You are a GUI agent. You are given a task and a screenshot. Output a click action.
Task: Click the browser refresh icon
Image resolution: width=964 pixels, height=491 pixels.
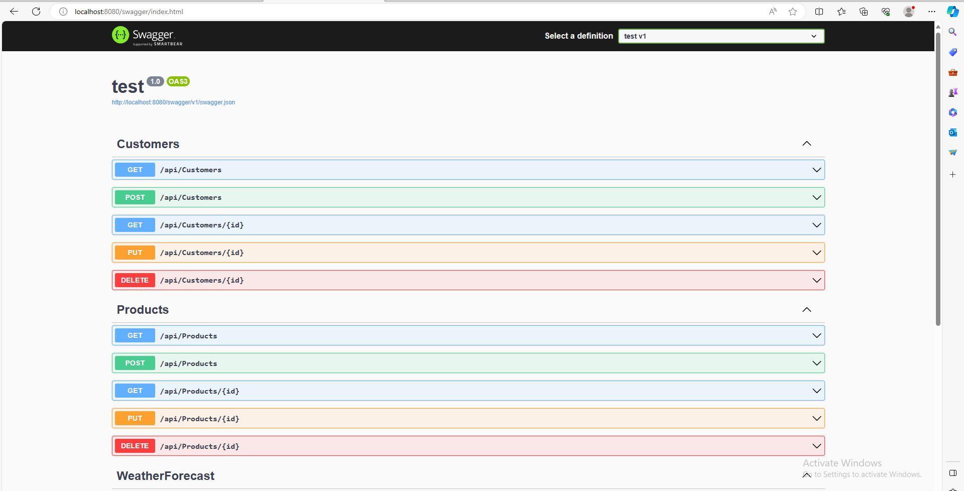pos(36,12)
